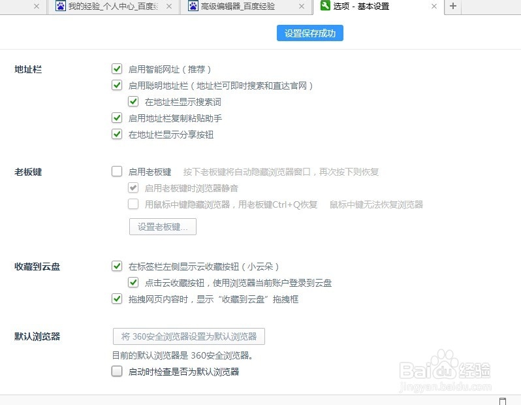Enable 启动时检查是否为默认浏览器
The width and height of the screenshot is (521, 405).
coord(117,371)
